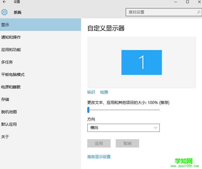Focus the 查找设置 search field
Image resolution: width=202 pixels, height=169 pixels.
164,12
